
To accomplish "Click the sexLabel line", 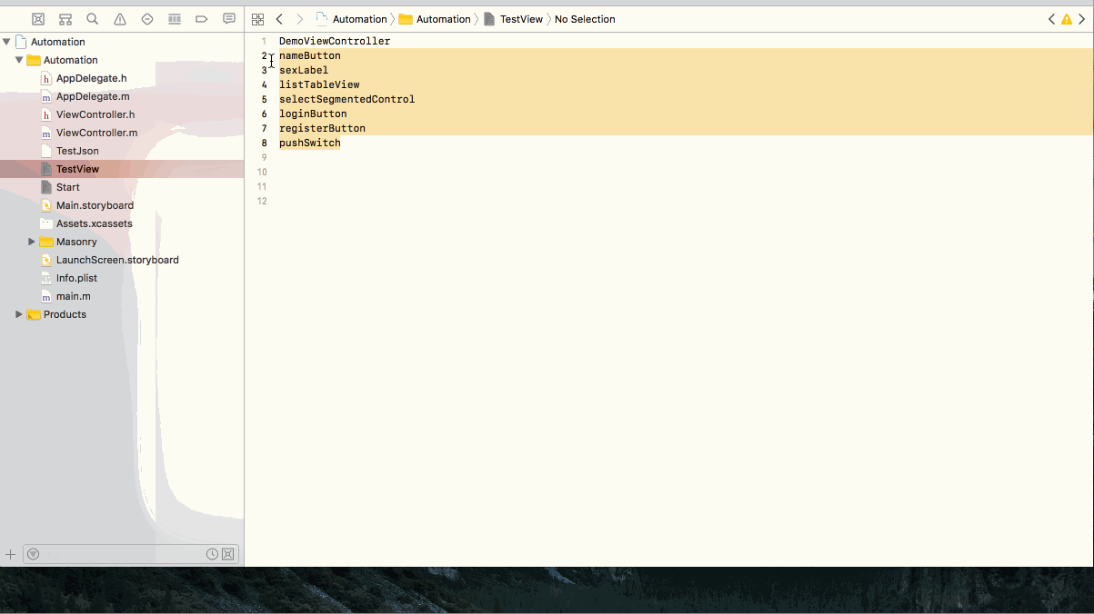I will [304, 70].
